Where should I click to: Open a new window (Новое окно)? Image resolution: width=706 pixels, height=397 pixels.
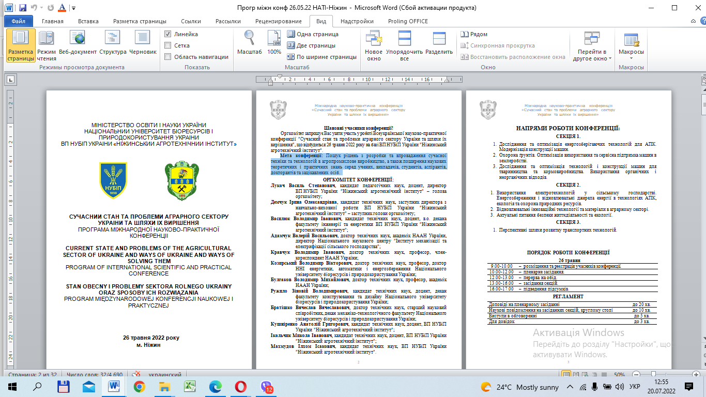coord(374,45)
